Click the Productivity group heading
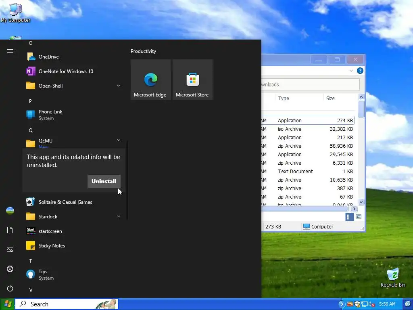Screen dimensions: 413x310 tap(143, 51)
